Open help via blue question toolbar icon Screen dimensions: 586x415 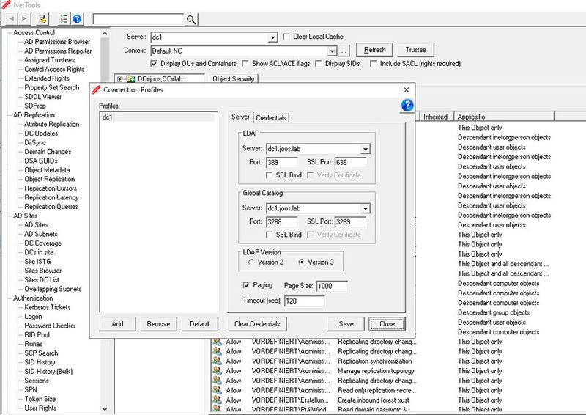tap(78, 19)
